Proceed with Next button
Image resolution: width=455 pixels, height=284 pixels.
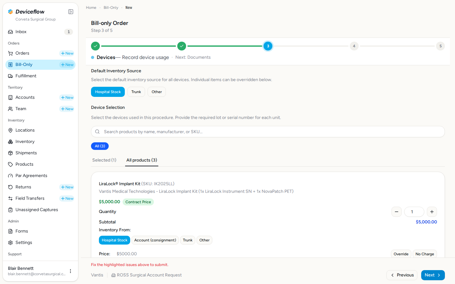433,275
